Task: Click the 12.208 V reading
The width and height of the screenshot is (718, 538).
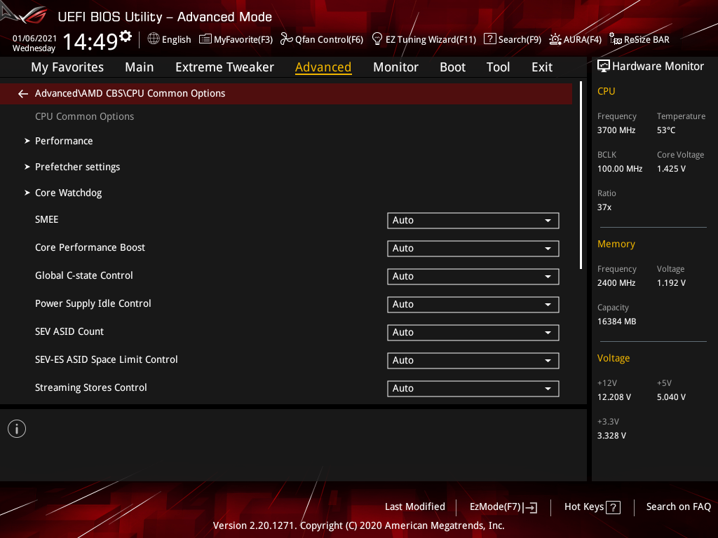Action: [x=614, y=397]
